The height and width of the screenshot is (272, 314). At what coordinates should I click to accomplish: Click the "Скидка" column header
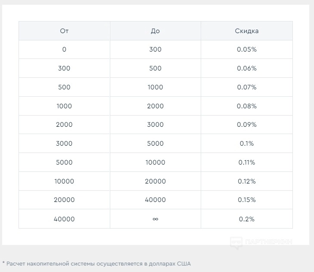(247, 31)
